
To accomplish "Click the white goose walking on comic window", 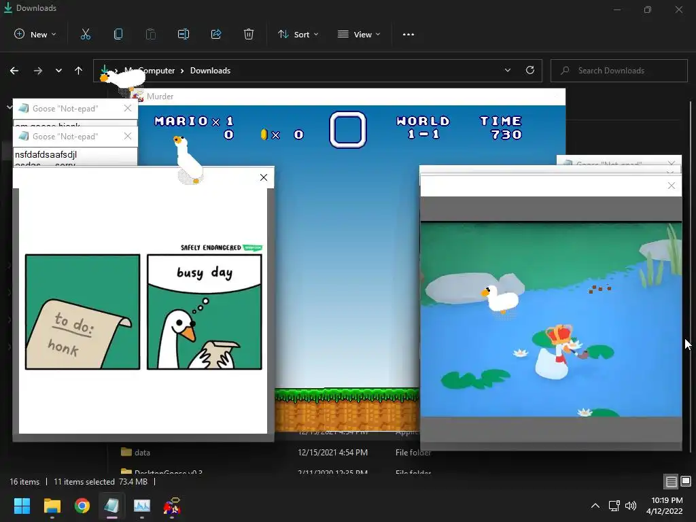I will coord(188,160).
